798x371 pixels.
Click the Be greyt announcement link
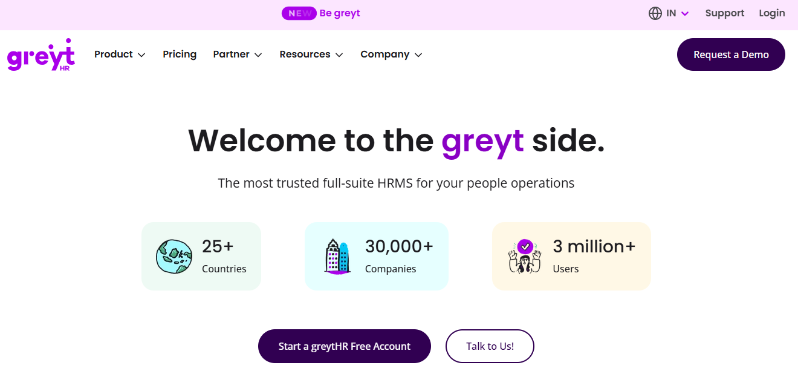click(x=340, y=13)
